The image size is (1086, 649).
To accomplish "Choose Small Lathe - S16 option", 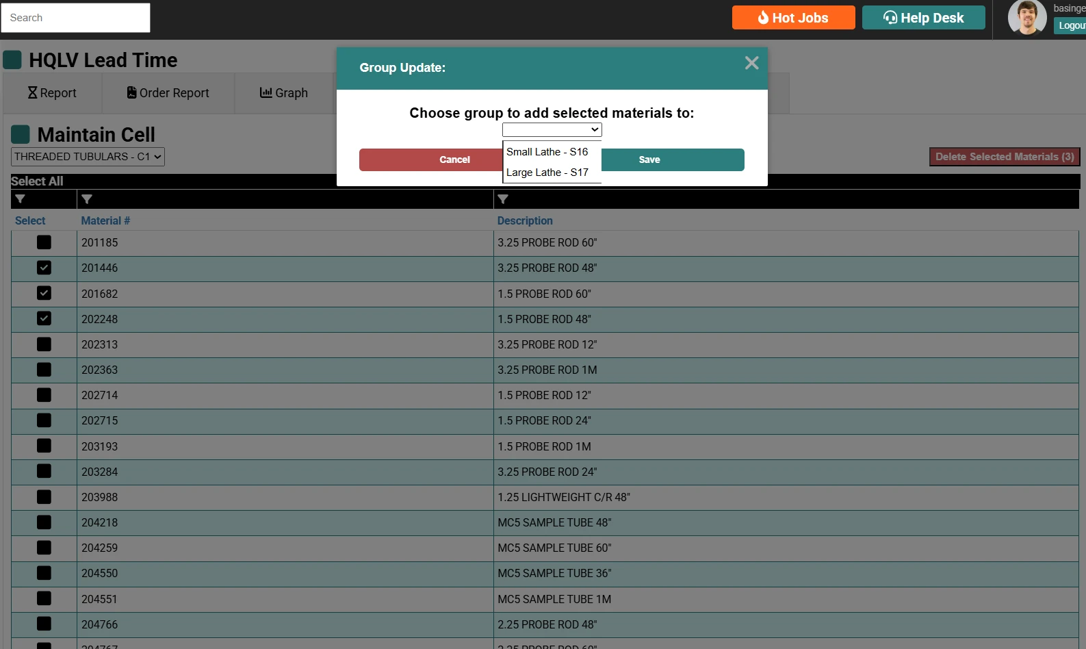I will point(552,152).
